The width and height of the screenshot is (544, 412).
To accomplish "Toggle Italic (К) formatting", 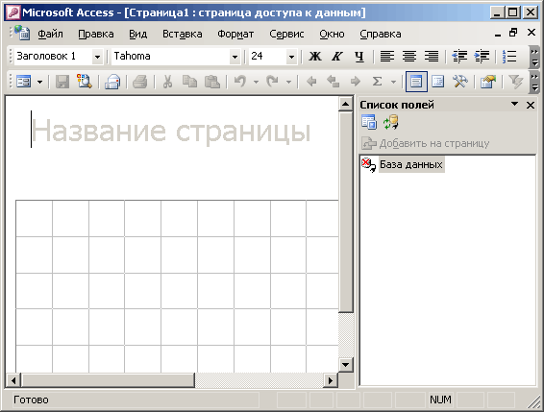I will pos(337,56).
